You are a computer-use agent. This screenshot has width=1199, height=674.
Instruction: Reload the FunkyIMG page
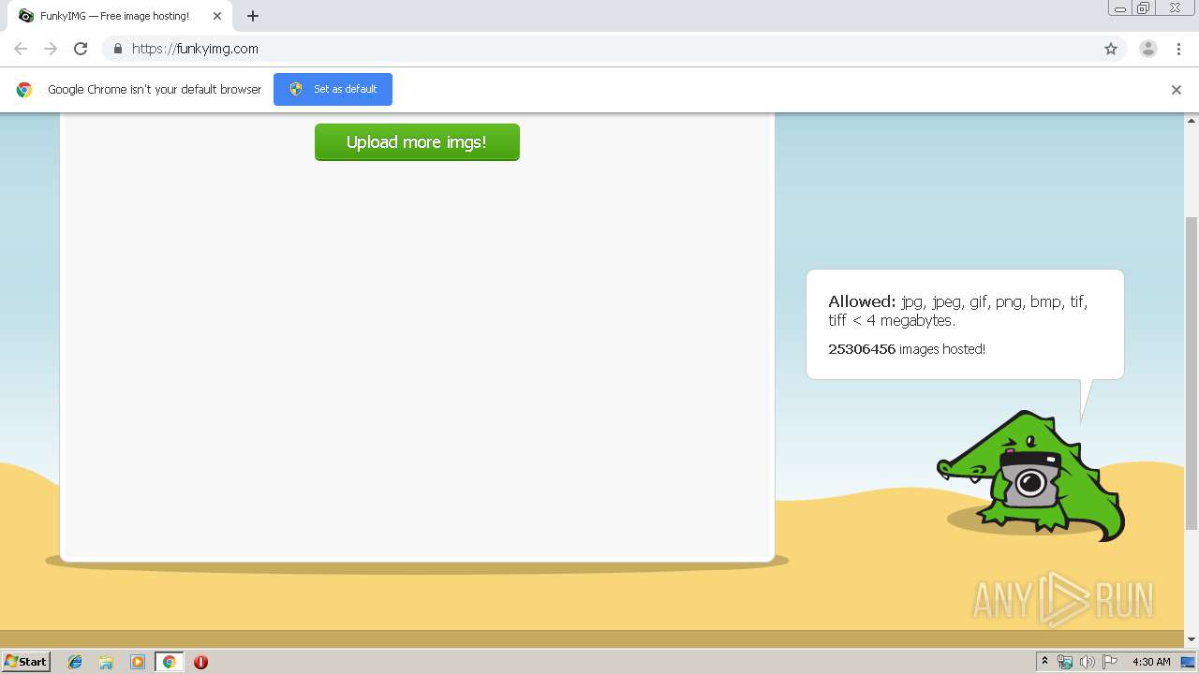coord(81,49)
